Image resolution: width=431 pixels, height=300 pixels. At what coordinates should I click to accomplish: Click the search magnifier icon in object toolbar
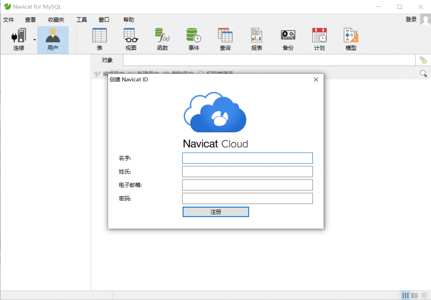point(423,73)
